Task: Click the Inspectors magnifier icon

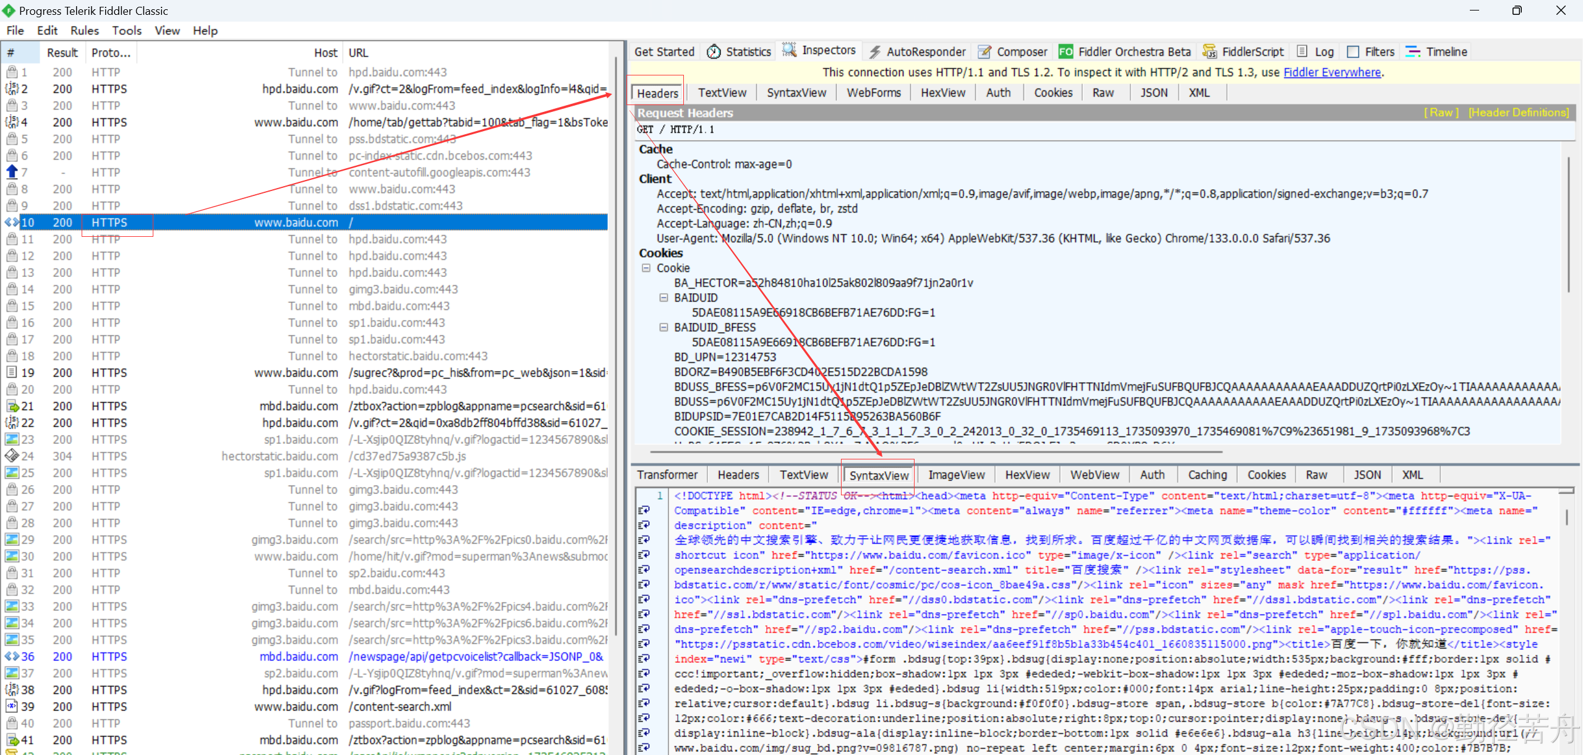Action: [789, 50]
